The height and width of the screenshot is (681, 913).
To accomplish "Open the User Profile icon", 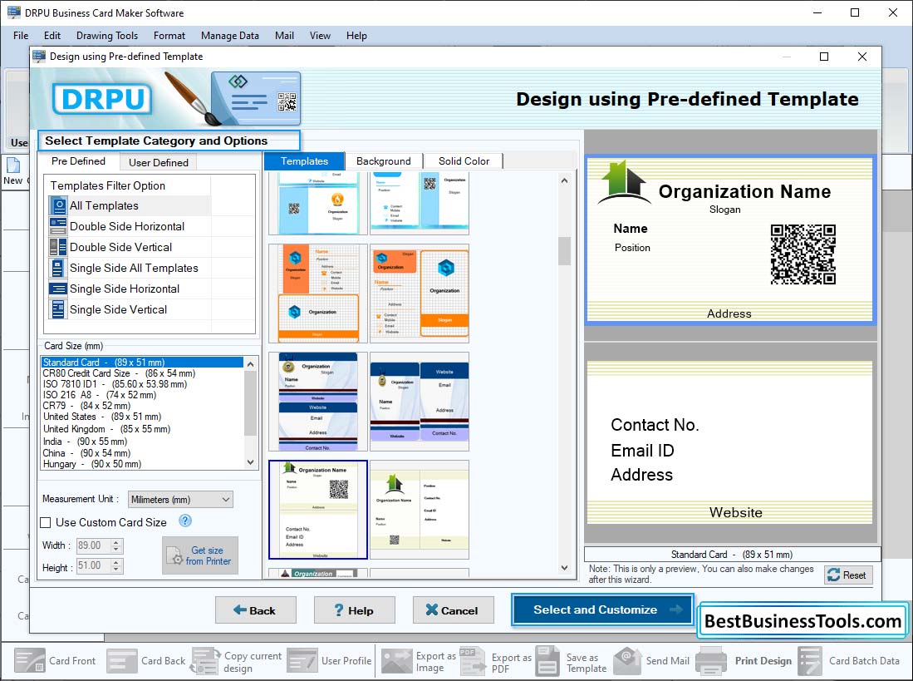I will (x=302, y=660).
